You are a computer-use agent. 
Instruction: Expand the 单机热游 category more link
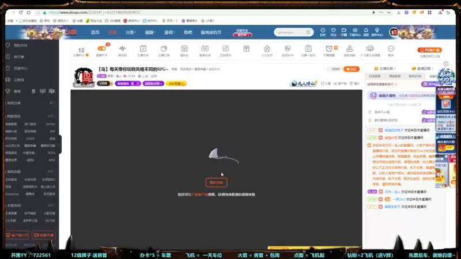(x=51, y=172)
